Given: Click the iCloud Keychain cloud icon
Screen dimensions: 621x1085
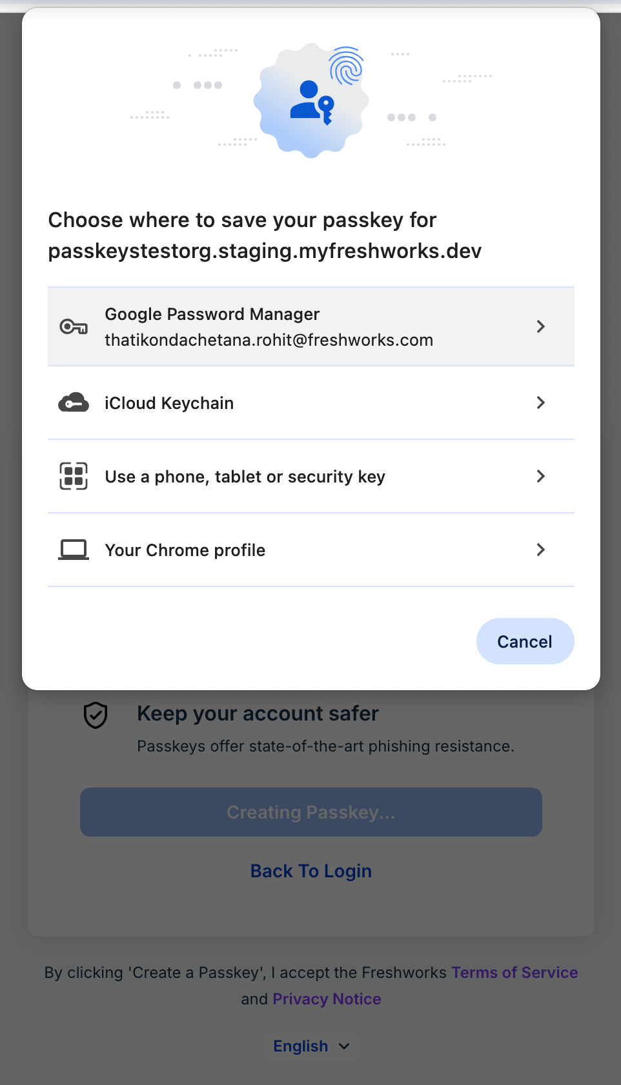Looking at the screenshot, I should point(74,403).
